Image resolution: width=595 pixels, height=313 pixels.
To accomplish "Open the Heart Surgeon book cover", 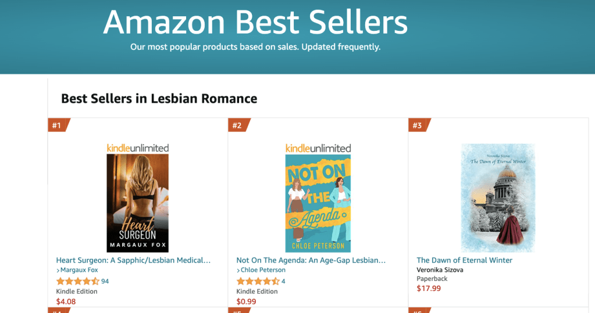I will click(138, 203).
